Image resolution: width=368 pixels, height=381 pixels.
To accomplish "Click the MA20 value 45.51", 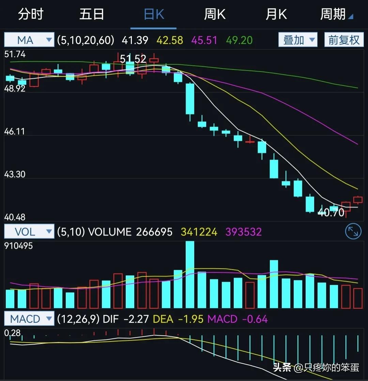I will pyautogui.click(x=204, y=40).
